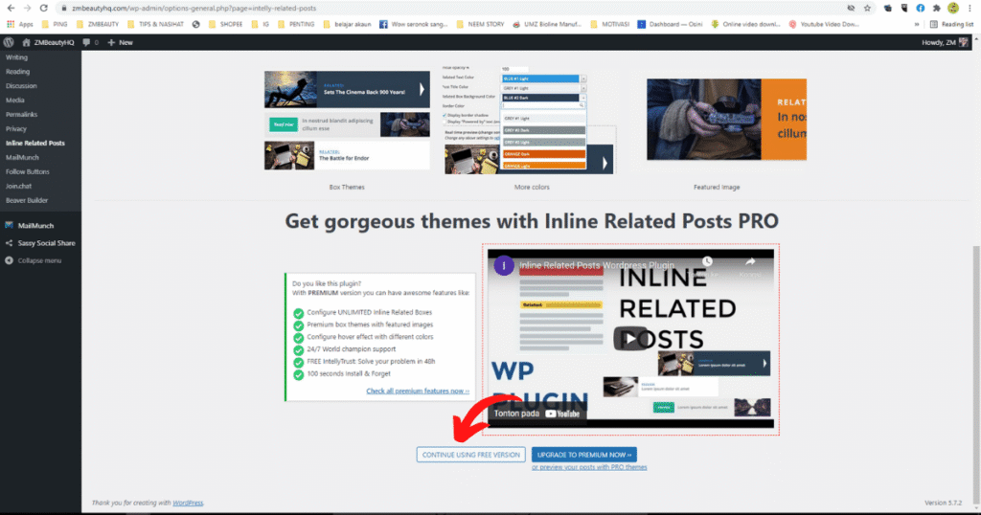Open the Wow seronok sang Facebook bookmark

tap(414, 24)
